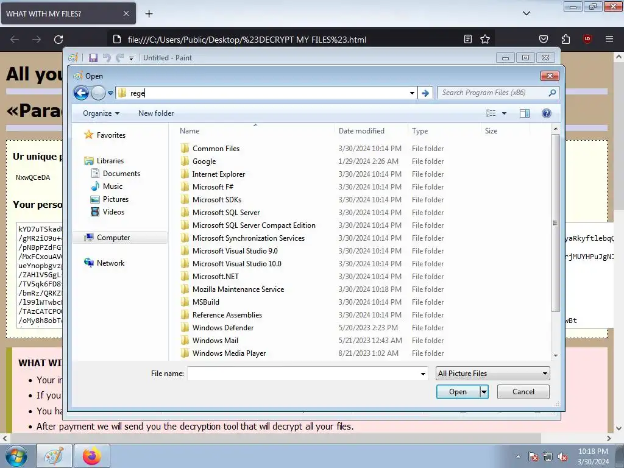Reload the page in Firefox
This screenshot has width=624, height=468.
click(58, 40)
